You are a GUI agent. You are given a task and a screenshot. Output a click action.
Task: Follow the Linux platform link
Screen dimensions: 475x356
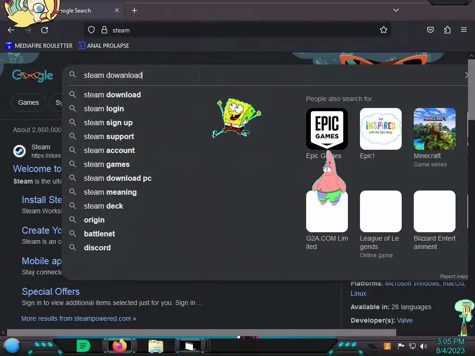(359, 293)
